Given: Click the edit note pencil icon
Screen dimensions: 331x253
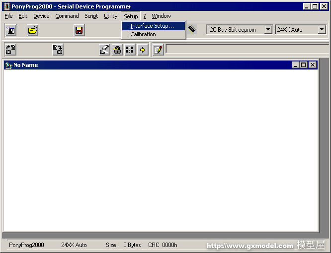Looking at the screenshot, I should [x=158, y=50].
